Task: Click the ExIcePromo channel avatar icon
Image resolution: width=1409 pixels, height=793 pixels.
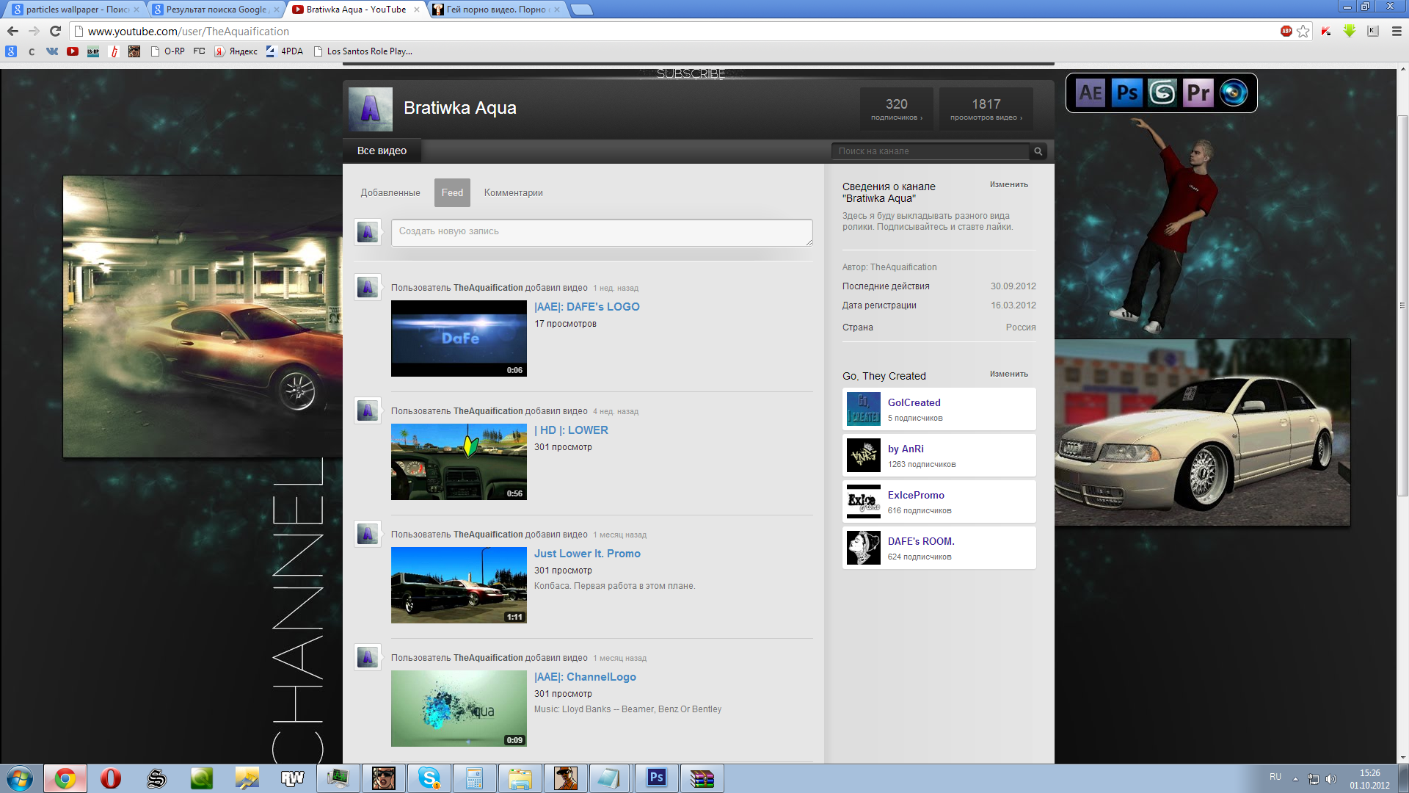Action: coord(864,501)
